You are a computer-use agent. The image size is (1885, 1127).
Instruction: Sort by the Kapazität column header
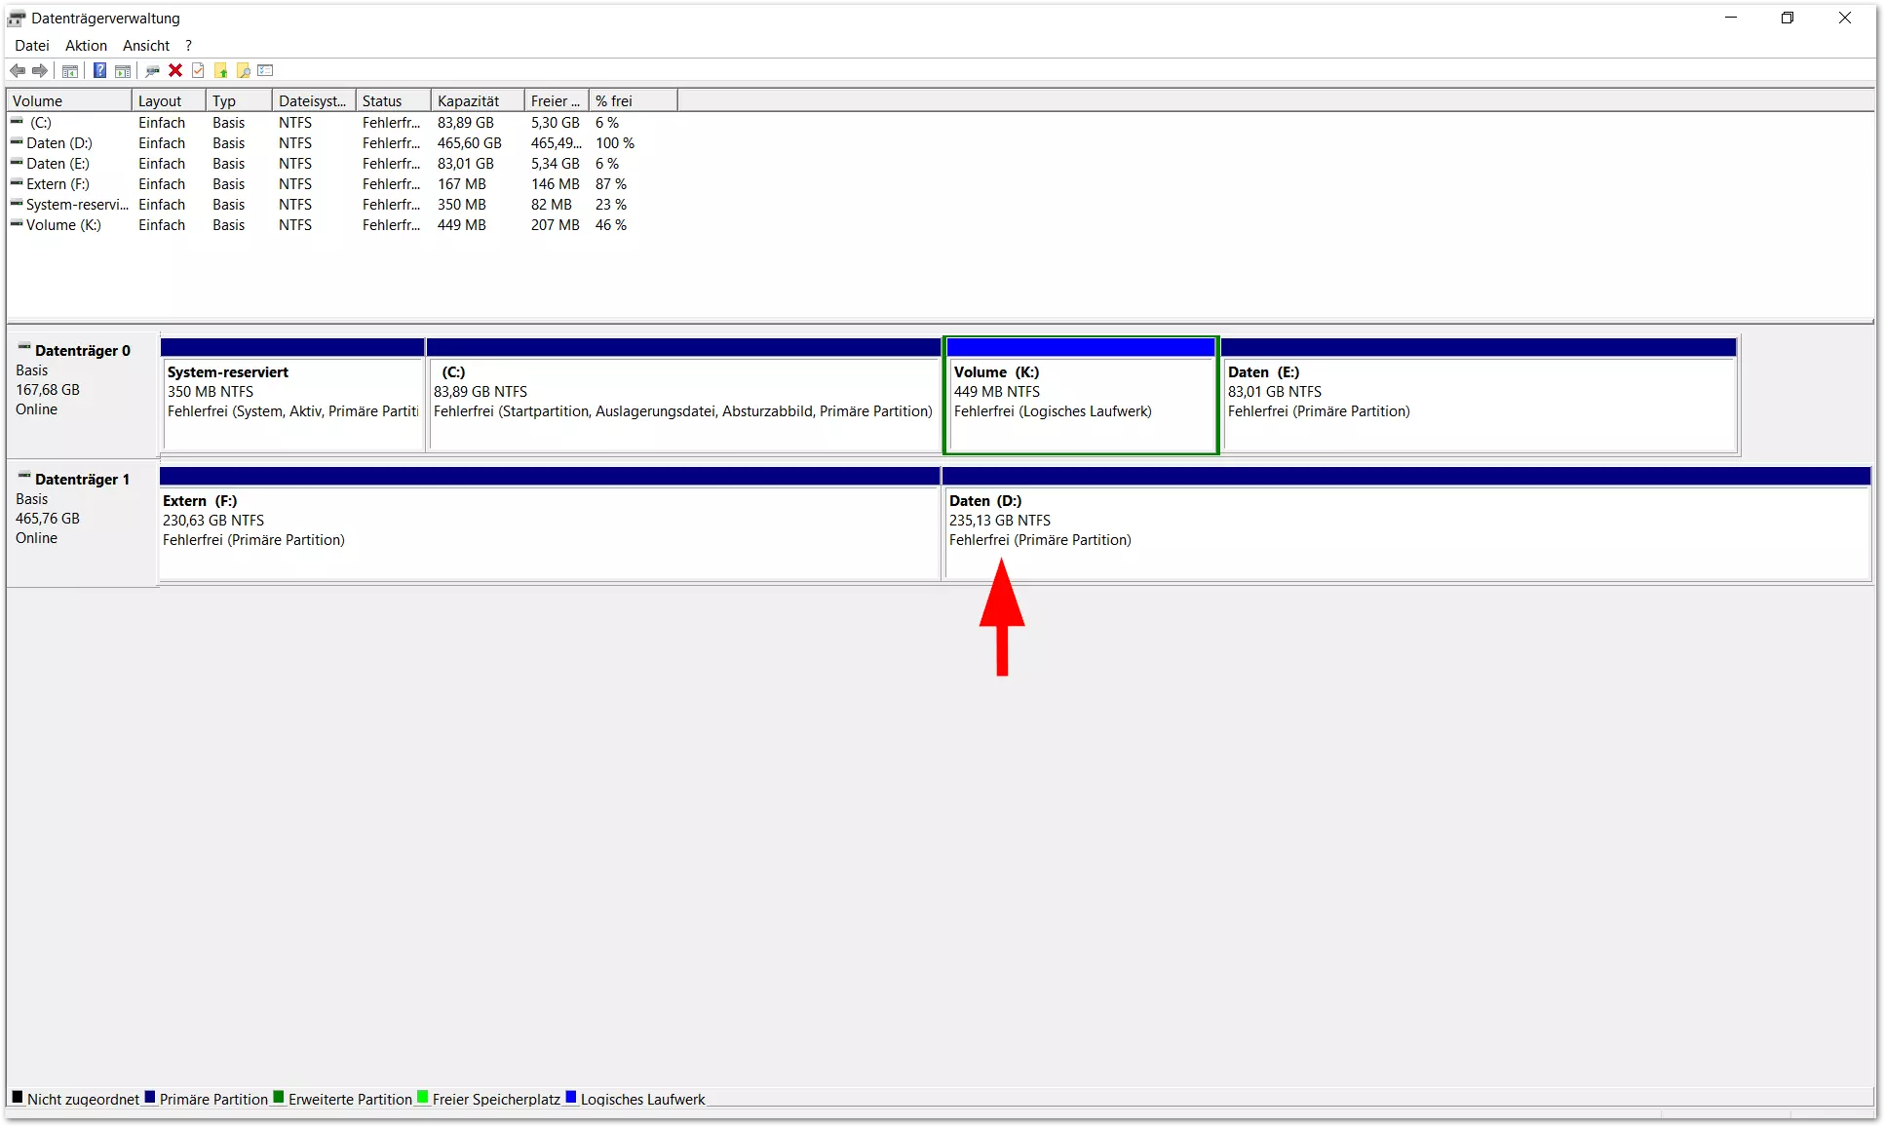coord(478,100)
